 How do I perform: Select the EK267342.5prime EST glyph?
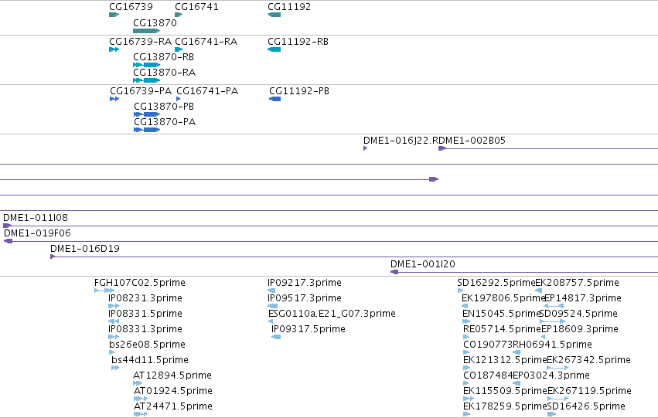557,368
